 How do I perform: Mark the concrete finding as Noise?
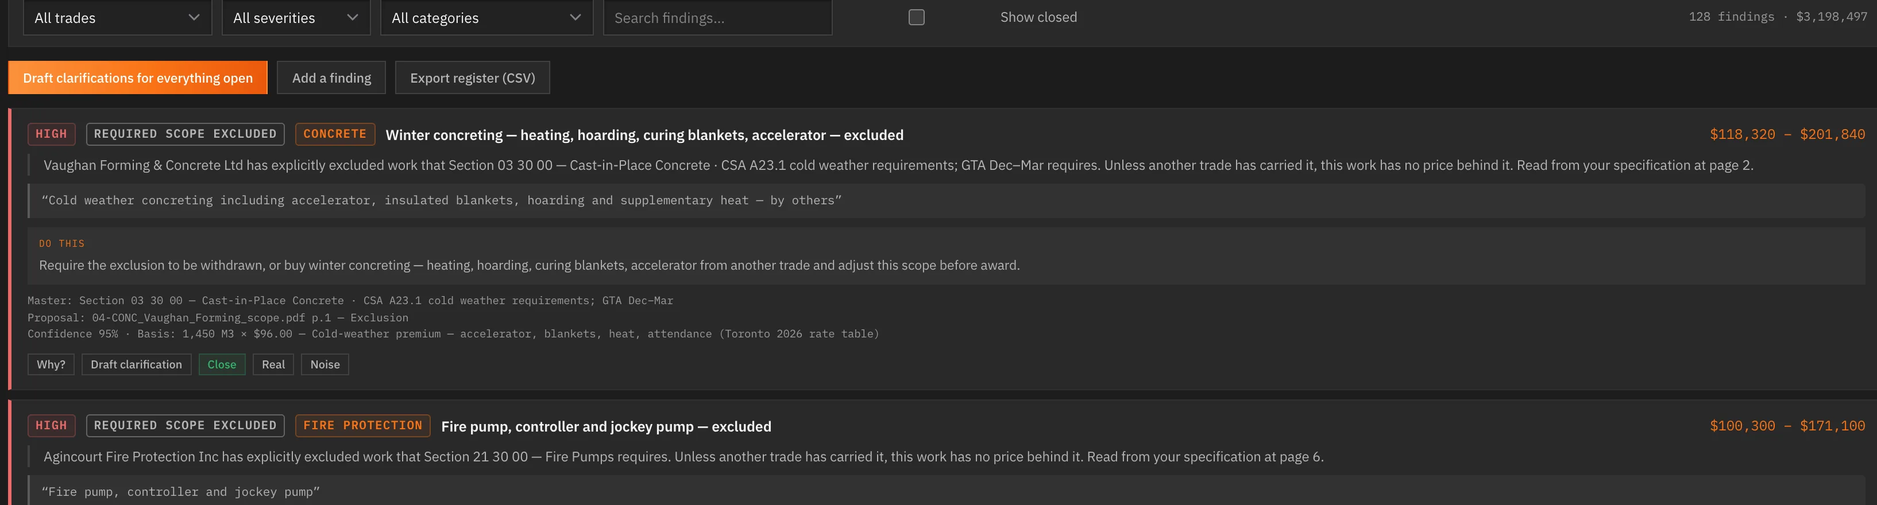point(325,364)
